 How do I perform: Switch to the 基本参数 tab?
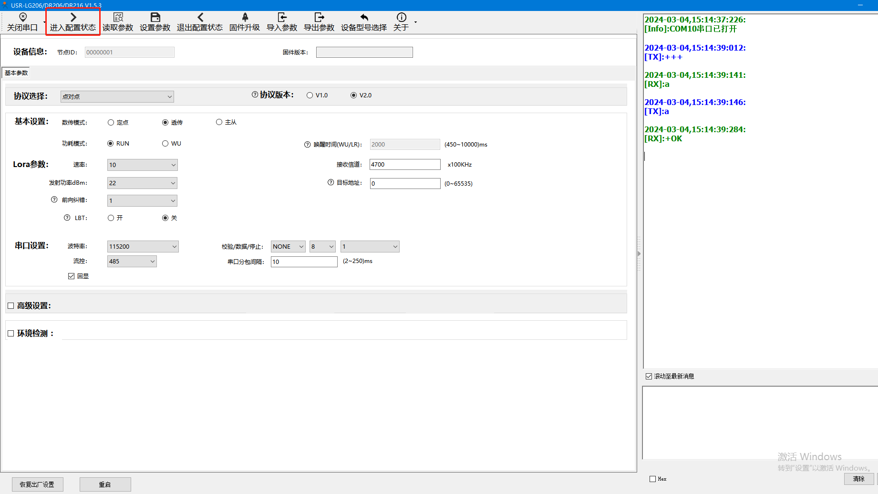tap(16, 73)
